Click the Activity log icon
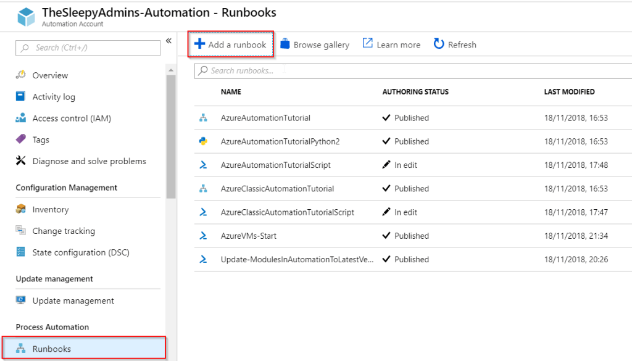The image size is (632, 361). click(20, 96)
